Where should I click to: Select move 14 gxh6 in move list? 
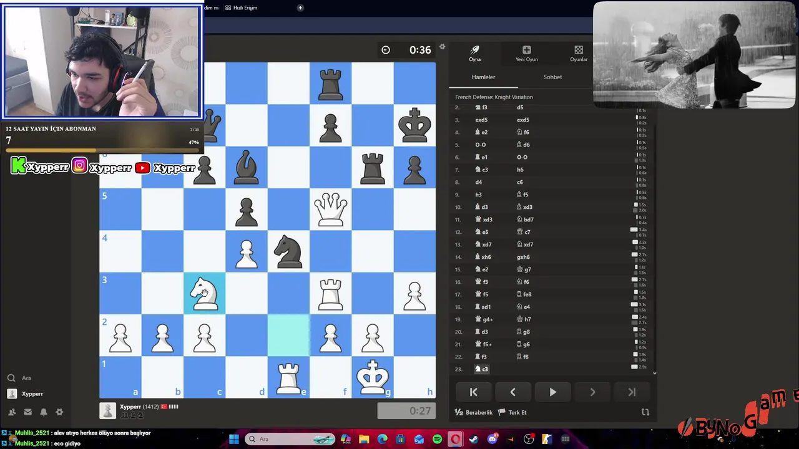pos(523,257)
